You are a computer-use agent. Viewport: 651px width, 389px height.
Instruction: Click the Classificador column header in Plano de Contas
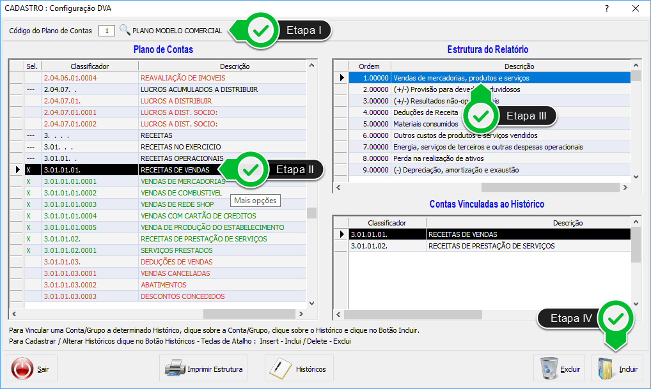(90, 66)
